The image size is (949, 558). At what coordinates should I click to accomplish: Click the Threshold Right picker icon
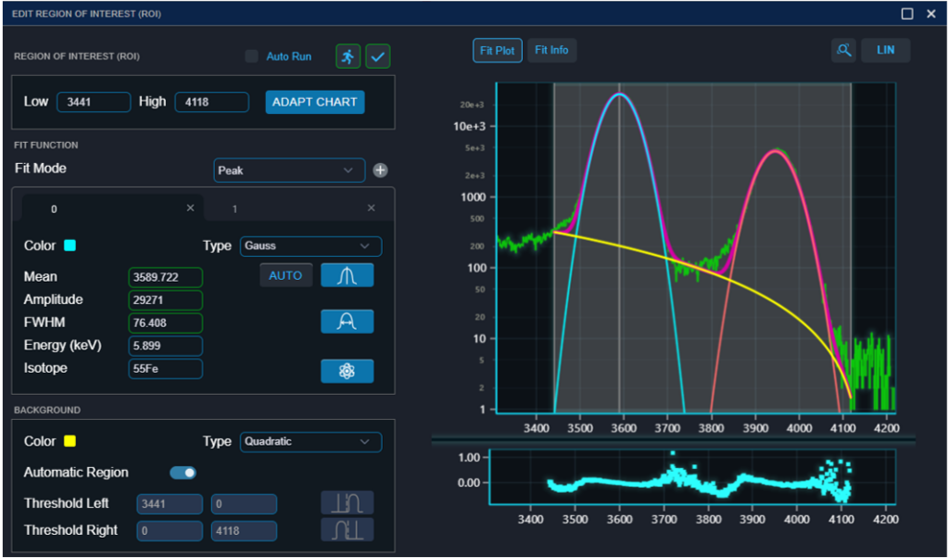click(x=347, y=529)
